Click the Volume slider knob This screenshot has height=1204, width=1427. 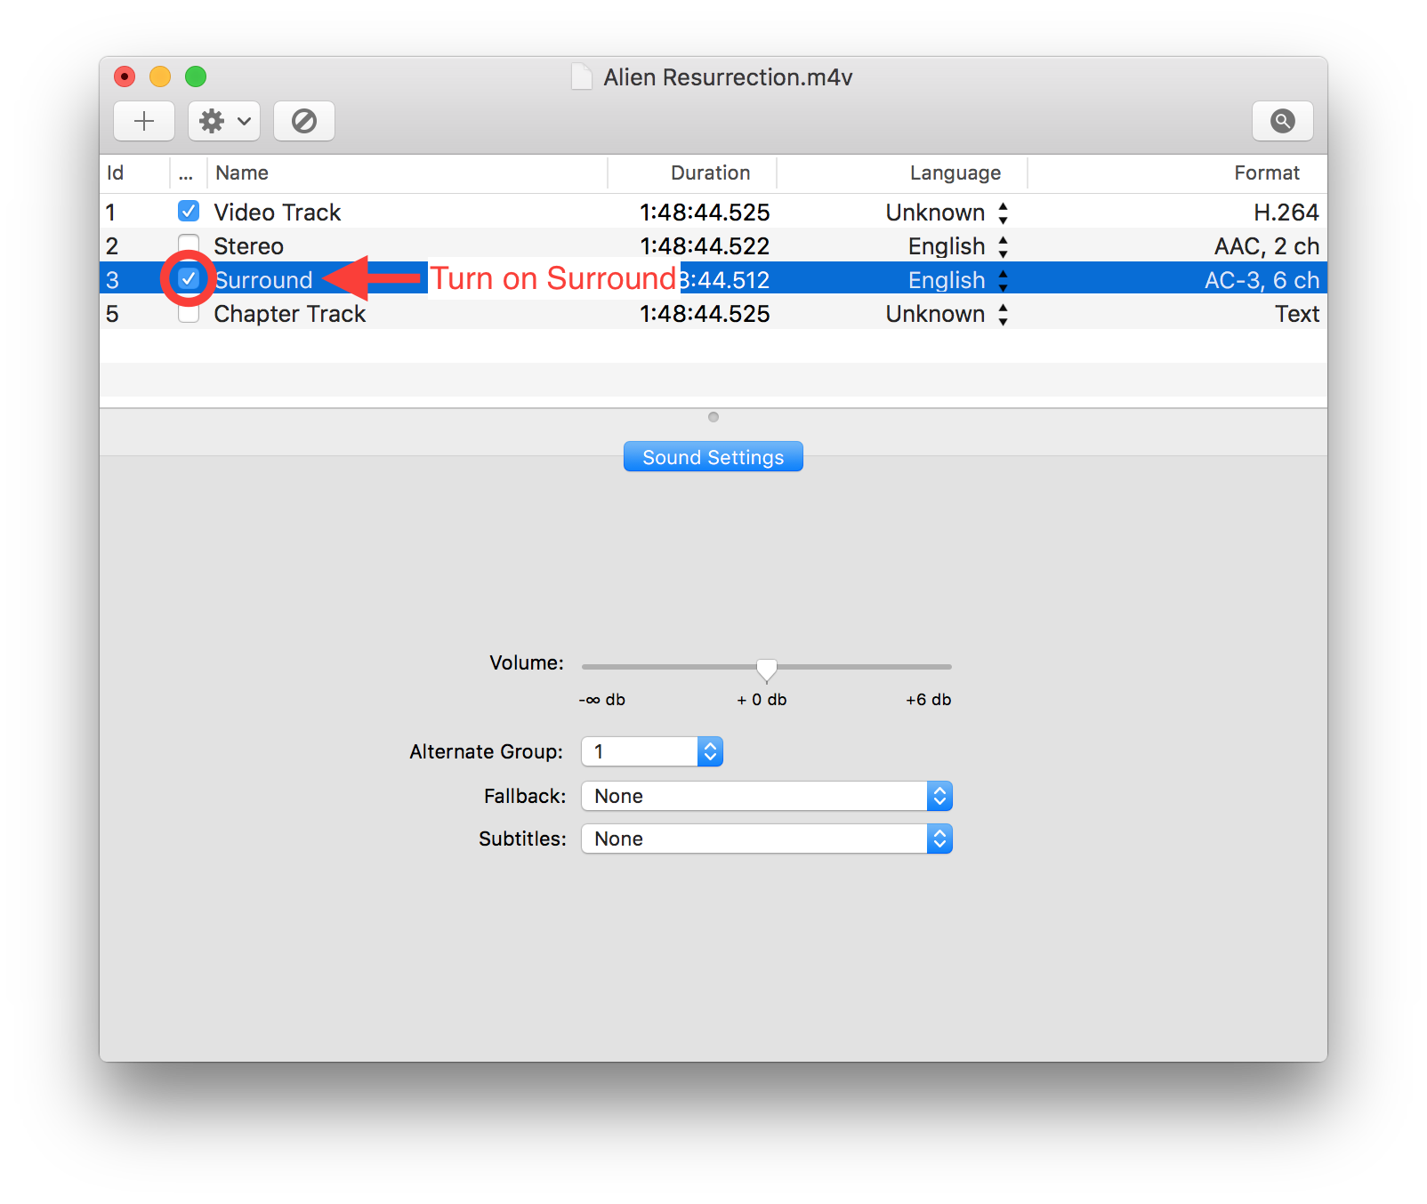click(x=766, y=669)
